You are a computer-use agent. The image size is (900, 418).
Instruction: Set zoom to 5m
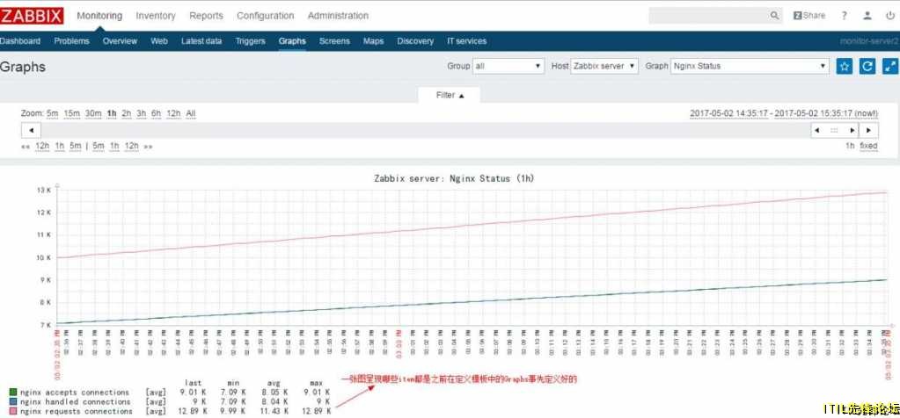52,113
